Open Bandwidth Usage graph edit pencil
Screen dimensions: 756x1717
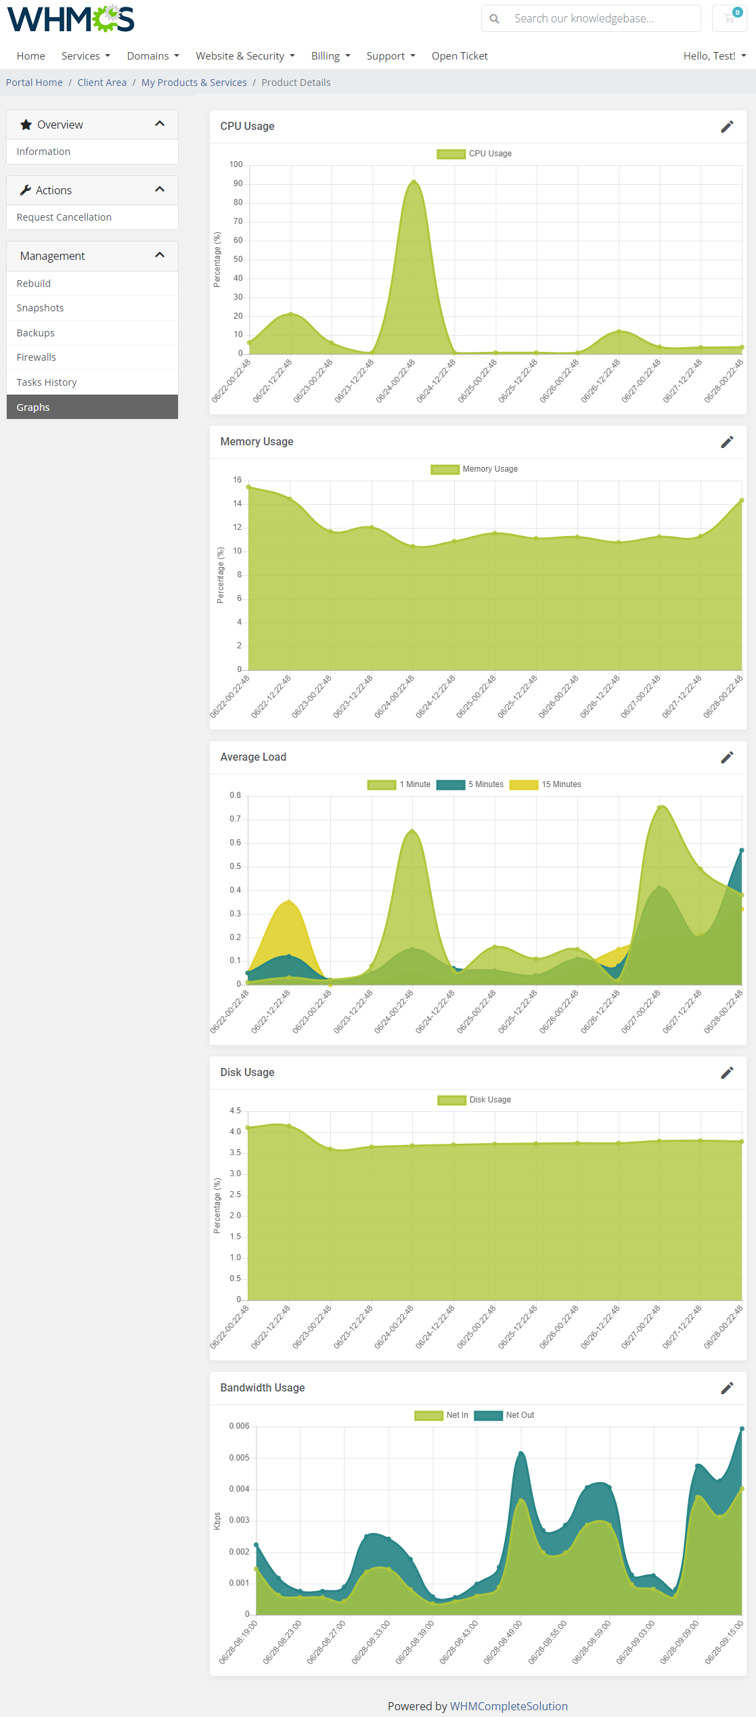[727, 1388]
